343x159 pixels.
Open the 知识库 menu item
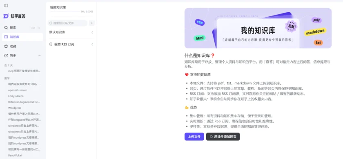pyautogui.click(x=22, y=37)
